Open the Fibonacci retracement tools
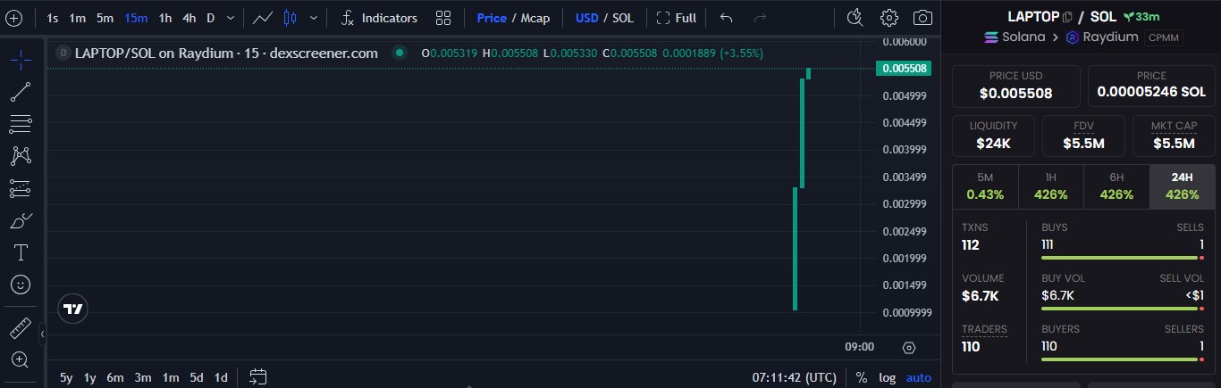Screen dimensions: 1221x388 21,124
